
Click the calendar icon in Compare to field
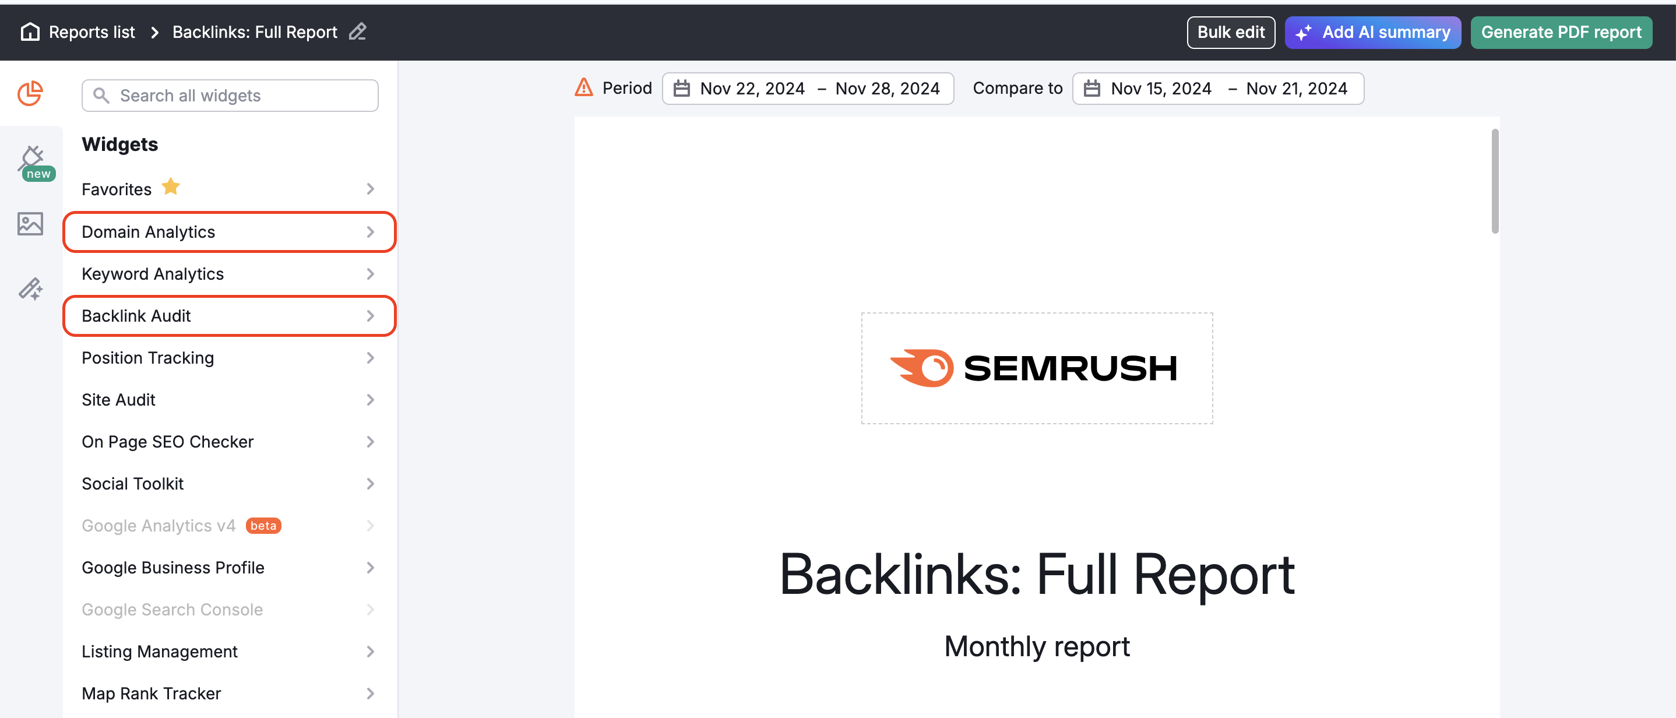(1091, 89)
